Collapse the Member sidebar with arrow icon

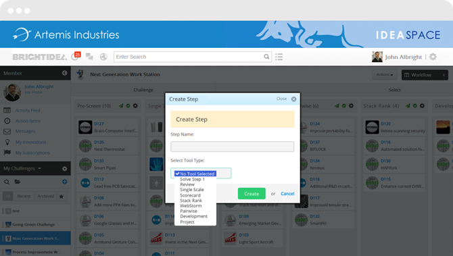(64, 73)
